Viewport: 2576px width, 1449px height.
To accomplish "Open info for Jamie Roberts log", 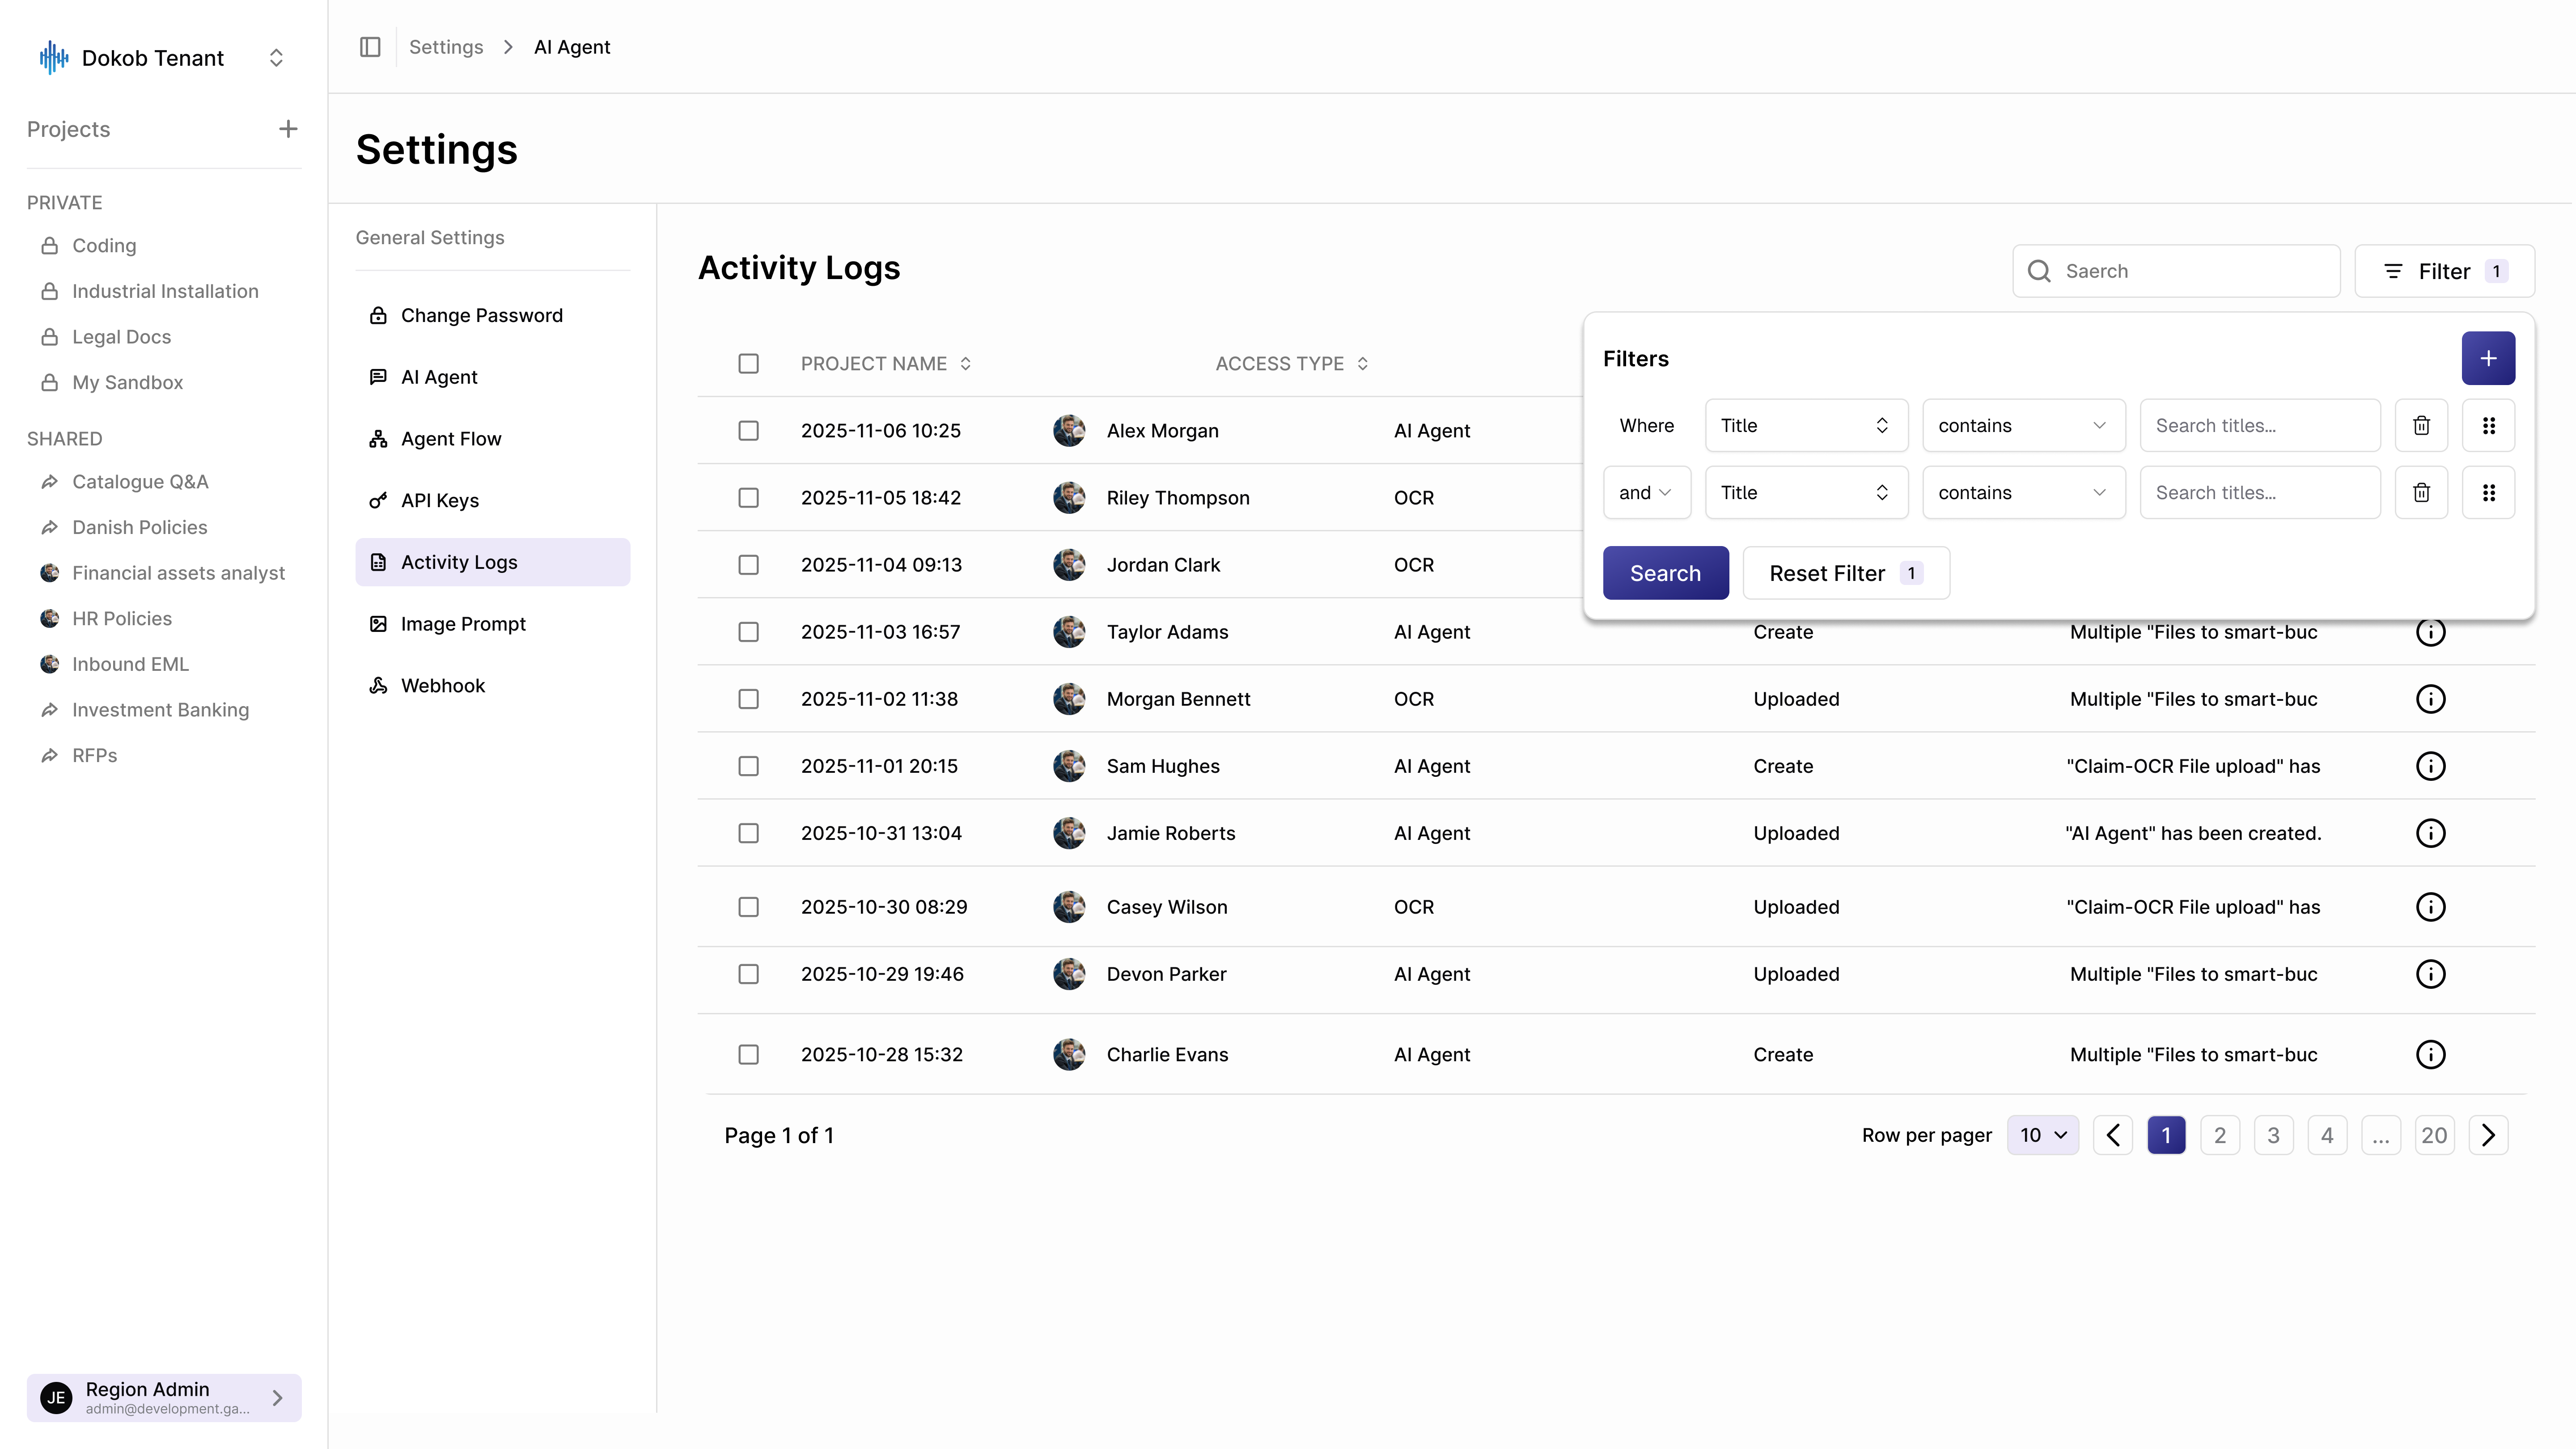I will point(2430,833).
